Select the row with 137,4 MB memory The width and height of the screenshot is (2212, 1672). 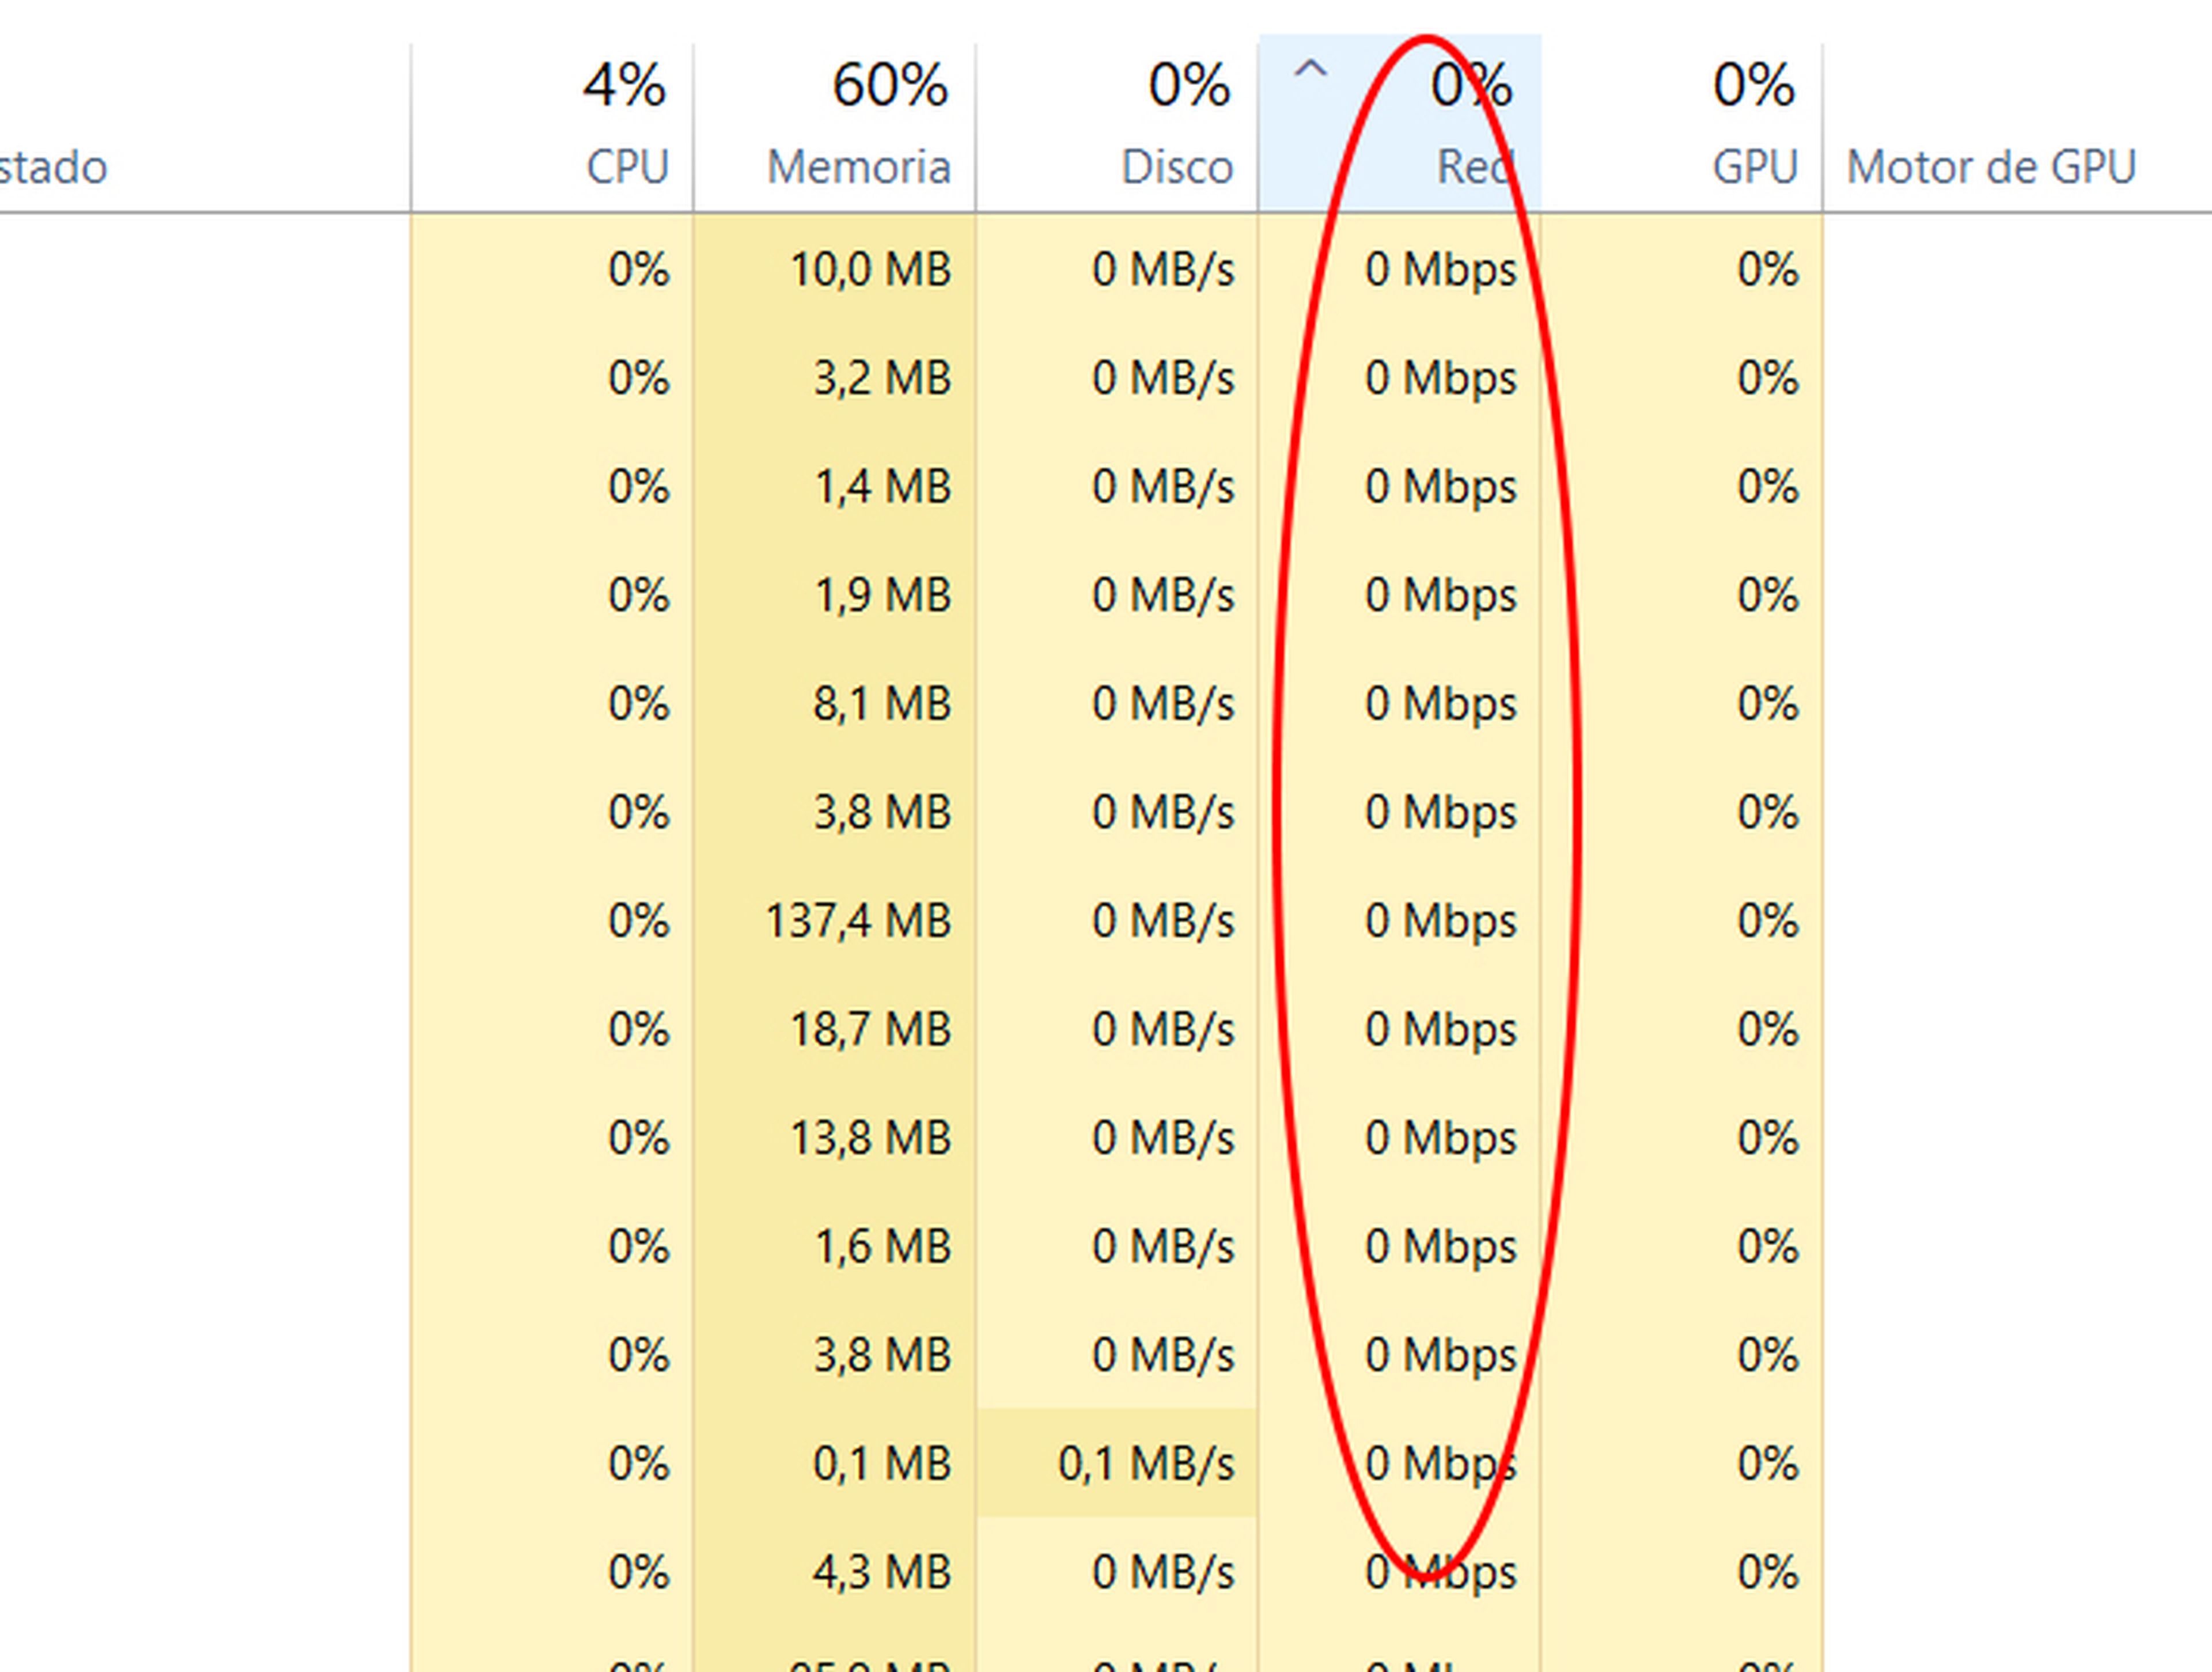pos(858,921)
